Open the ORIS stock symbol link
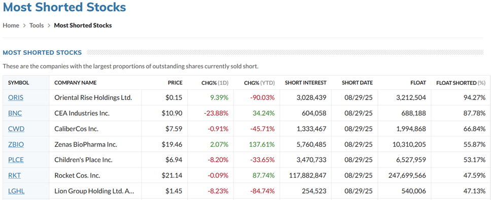This screenshot has width=491, height=200. (x=15, y=97)
